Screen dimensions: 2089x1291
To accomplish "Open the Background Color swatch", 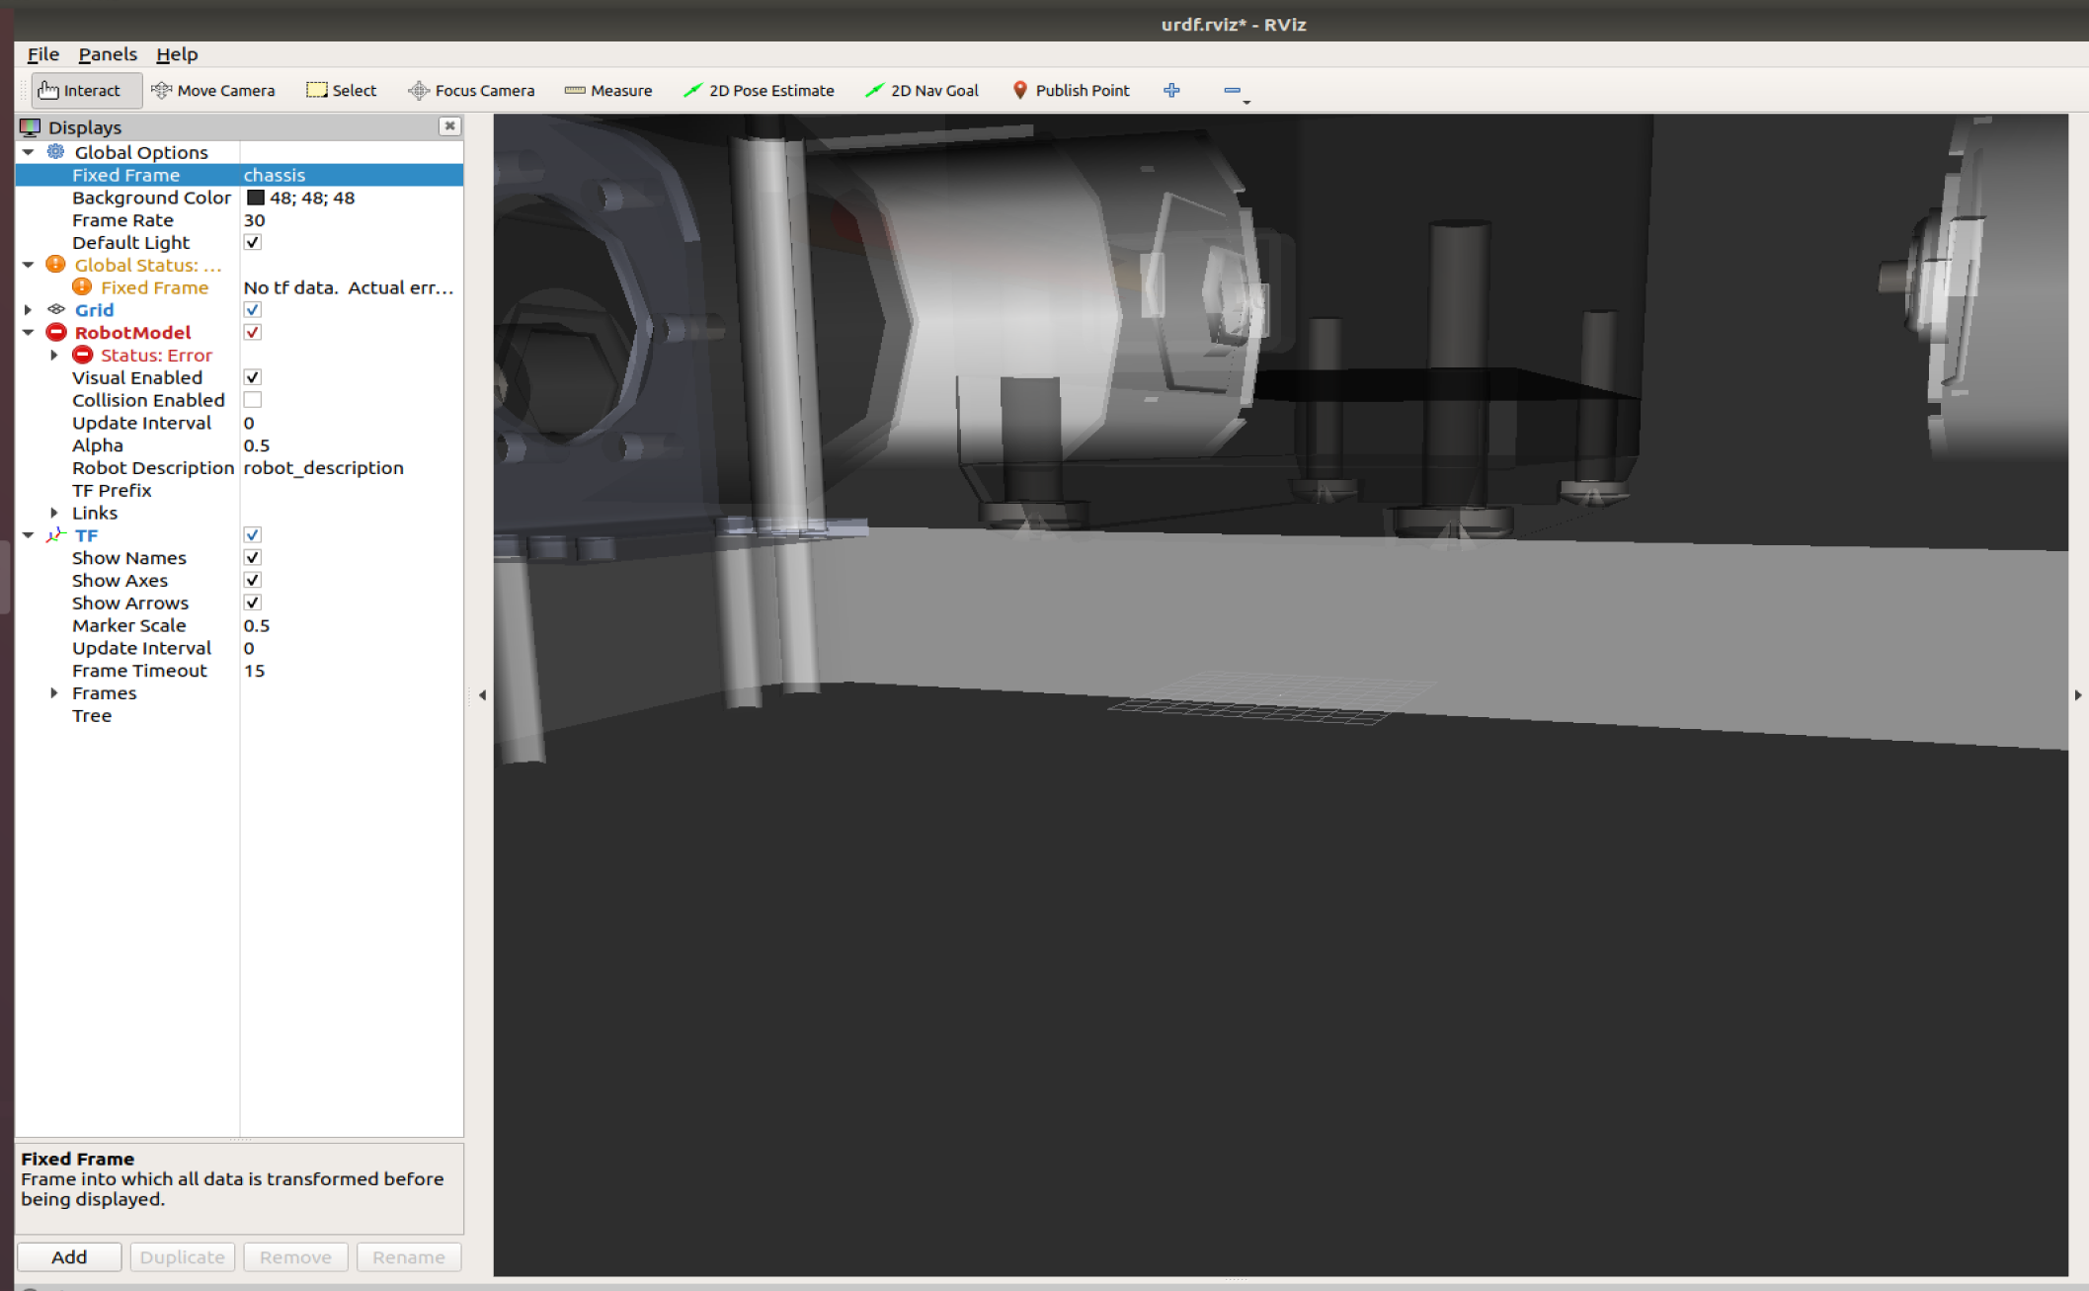I will 255,198.
